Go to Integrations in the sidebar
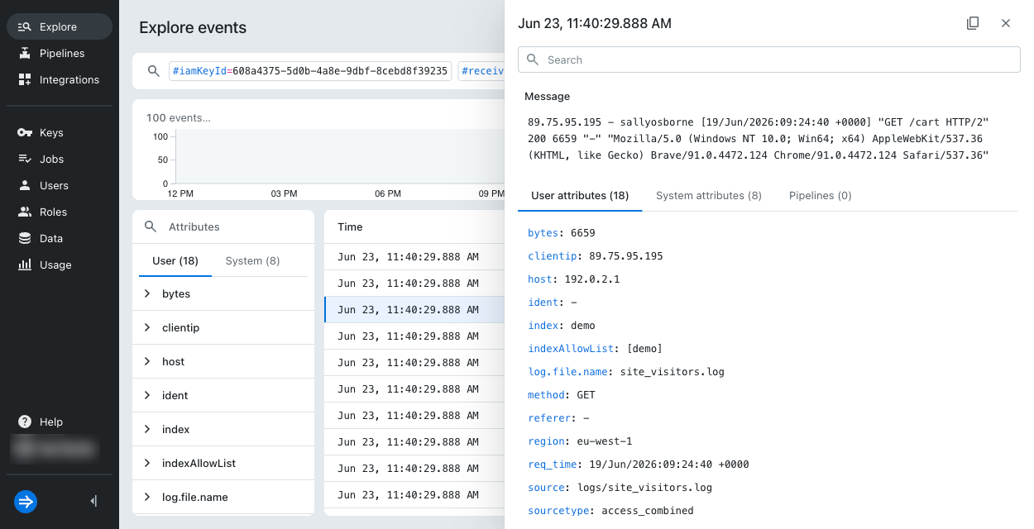Viewport: 1034px width, 529px height. coord(60,79)
